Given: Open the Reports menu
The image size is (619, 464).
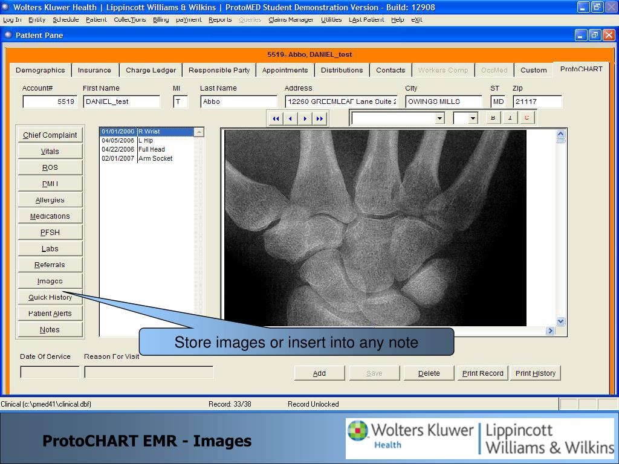Looking at the screenshot, I should tap(220, 20).
